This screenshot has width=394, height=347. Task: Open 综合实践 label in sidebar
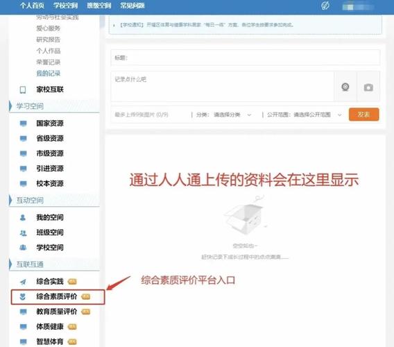point(50,282)
